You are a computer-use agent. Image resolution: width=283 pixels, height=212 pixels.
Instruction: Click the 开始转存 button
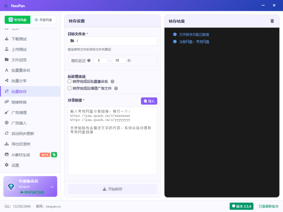[112, 189]
